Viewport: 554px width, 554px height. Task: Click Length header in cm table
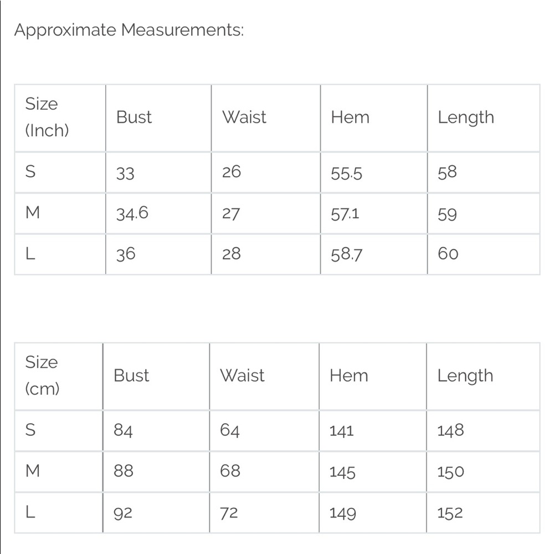[465, 375]
